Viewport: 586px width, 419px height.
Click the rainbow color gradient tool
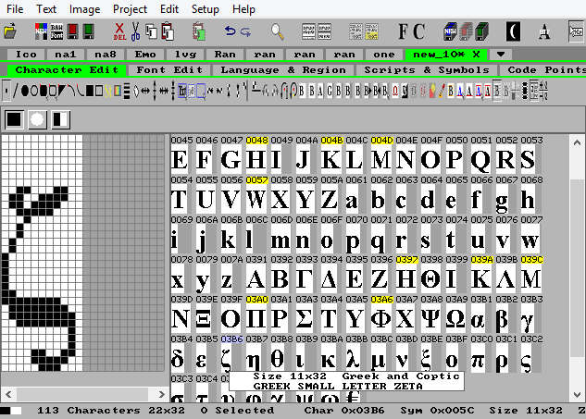[x=118, y=91]
